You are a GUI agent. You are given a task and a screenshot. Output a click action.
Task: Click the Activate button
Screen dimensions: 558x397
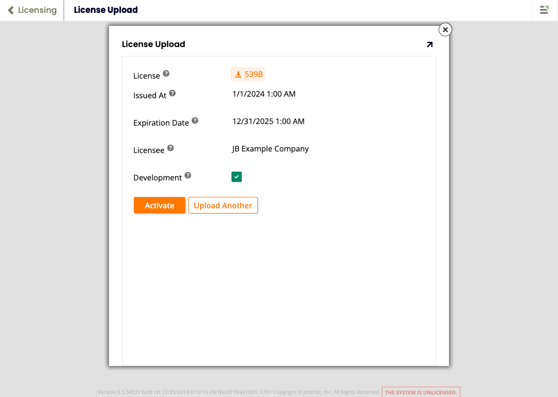click(159, 205)
